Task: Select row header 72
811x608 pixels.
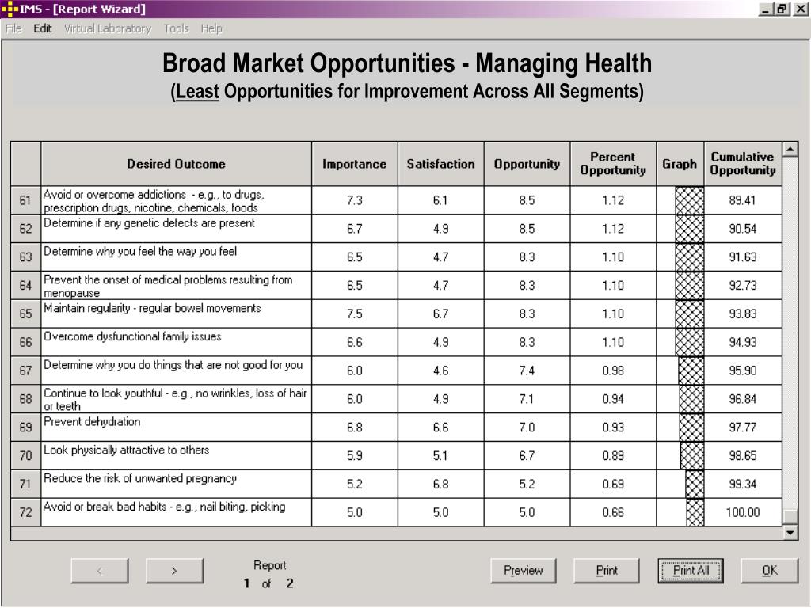Action: tap(26, 512)
